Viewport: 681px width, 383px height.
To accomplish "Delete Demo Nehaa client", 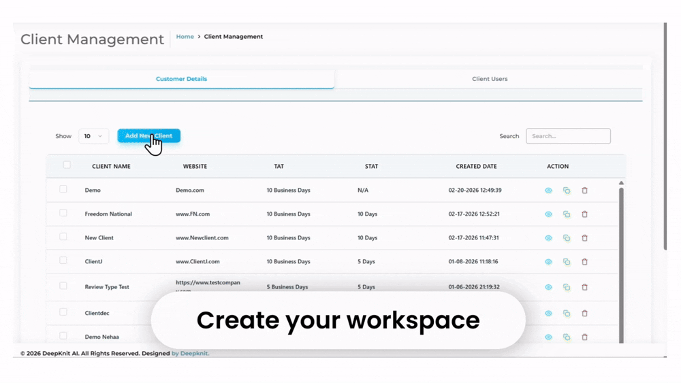I will [x=584, y=337].
